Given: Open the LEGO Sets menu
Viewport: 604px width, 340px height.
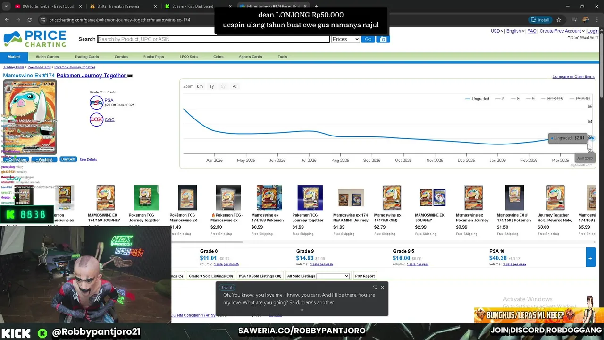Looking at the screenshot, I should 189,57.
